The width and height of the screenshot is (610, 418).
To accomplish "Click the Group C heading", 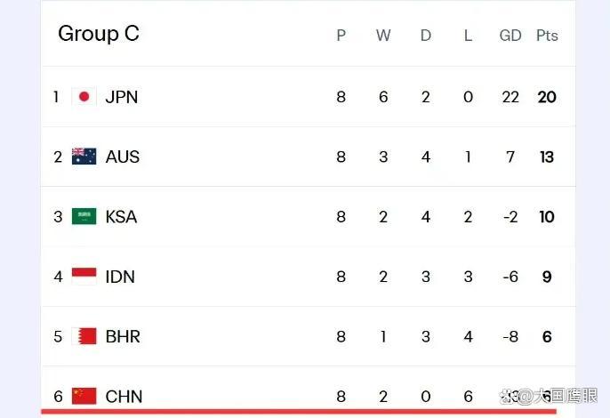I will click(99, 34).
